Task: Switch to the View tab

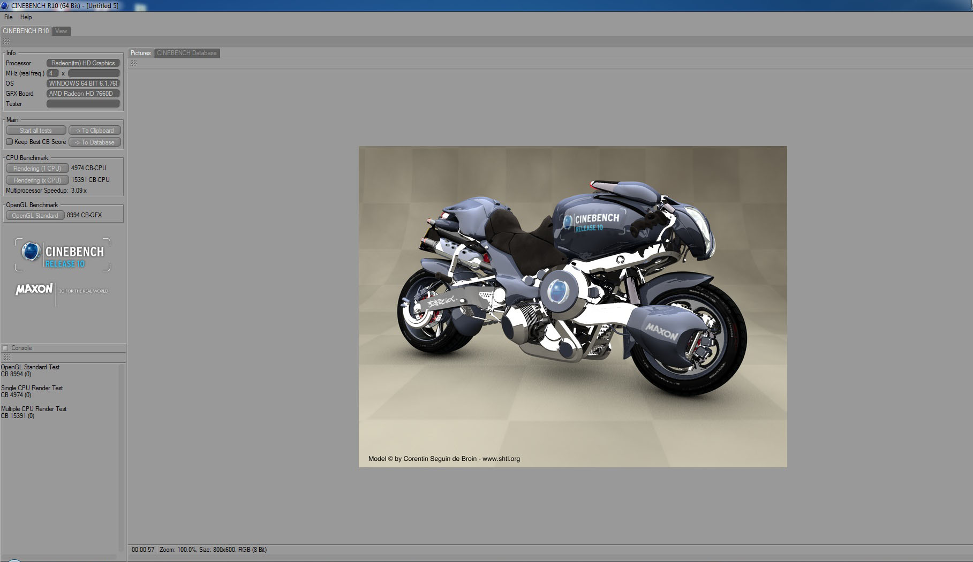Action: pyautogui.click(x=62, y=31)
